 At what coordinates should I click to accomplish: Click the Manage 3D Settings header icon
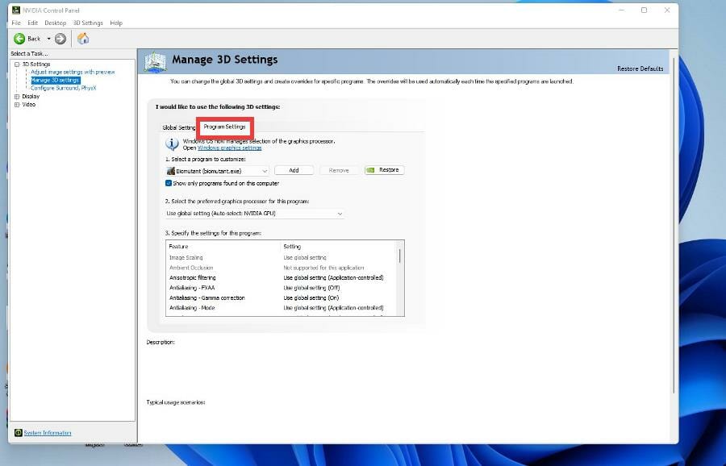155,61
